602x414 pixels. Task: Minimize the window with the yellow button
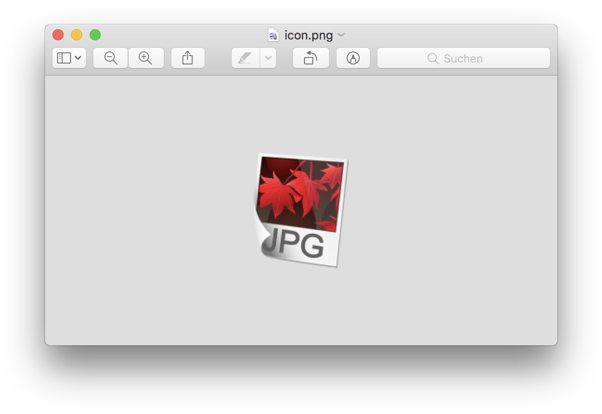coord(77,35)
